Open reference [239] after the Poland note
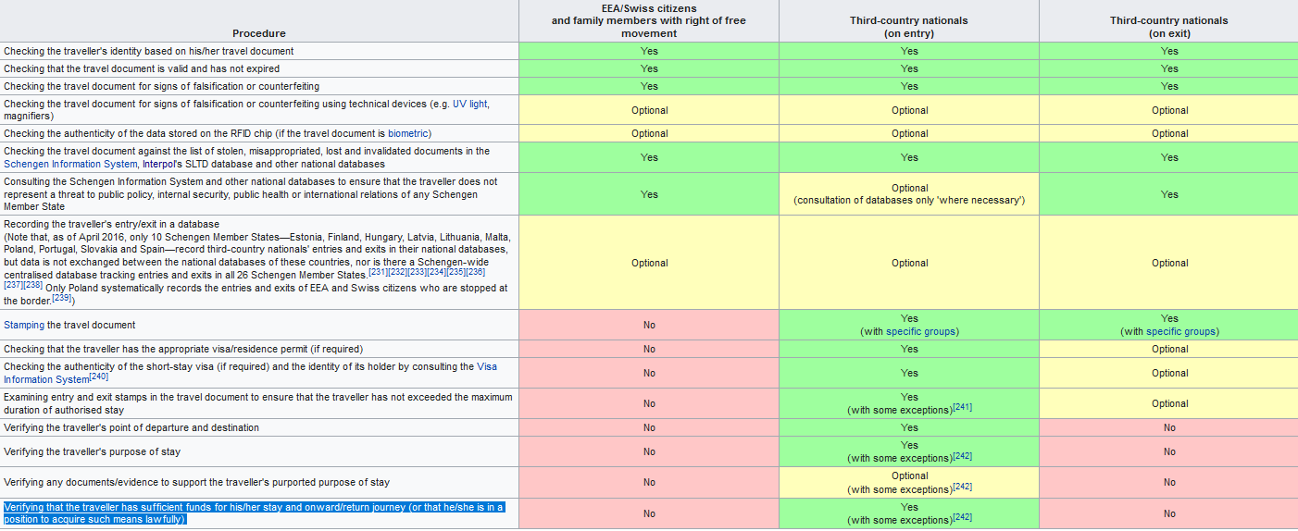1298x531 pixels. 62,298
